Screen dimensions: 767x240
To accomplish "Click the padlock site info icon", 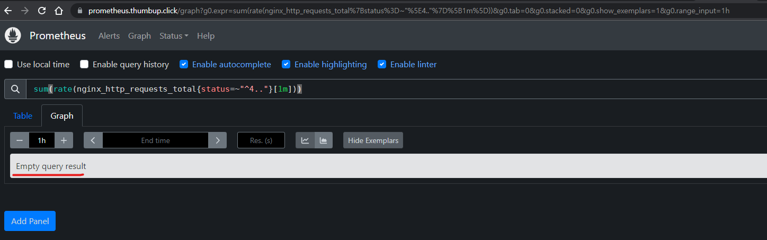I will click(x=80, y=11).
